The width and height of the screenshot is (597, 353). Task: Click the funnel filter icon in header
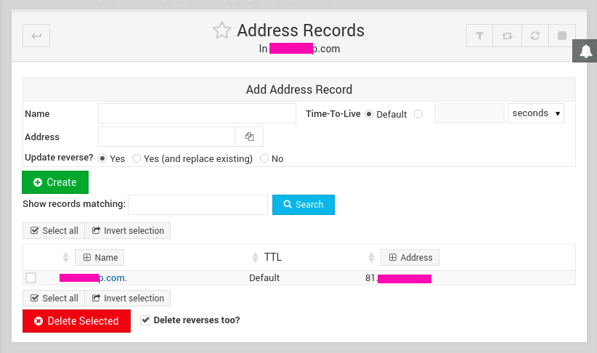(x=479, y=36)
